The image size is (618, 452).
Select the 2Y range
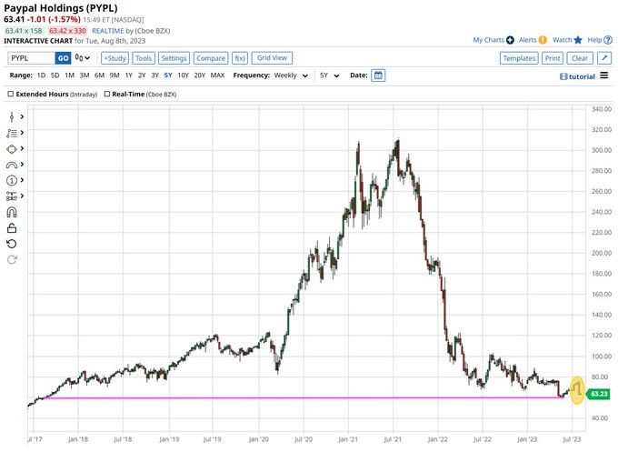point(142,75)
